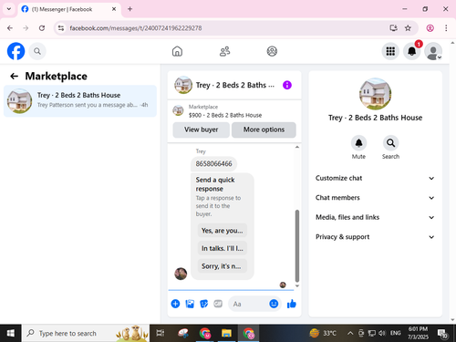Open more actions plus icon in composer
The width and height of the screenshot is (456, 342).
point(175,304)
